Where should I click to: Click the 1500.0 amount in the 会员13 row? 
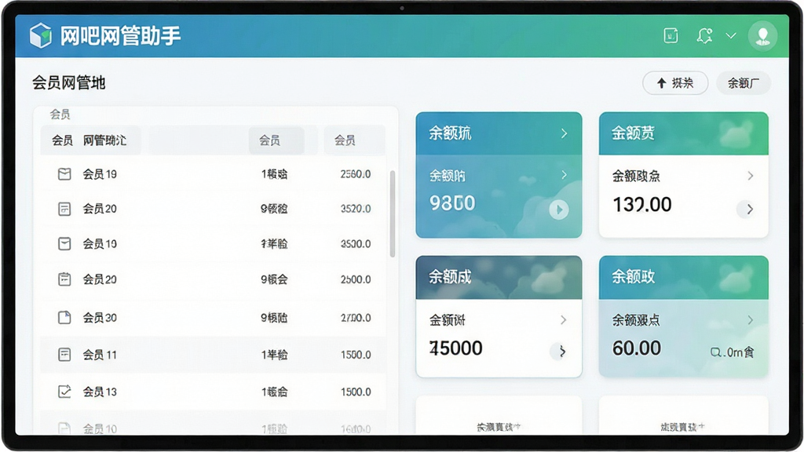click(x=356, y=392)
